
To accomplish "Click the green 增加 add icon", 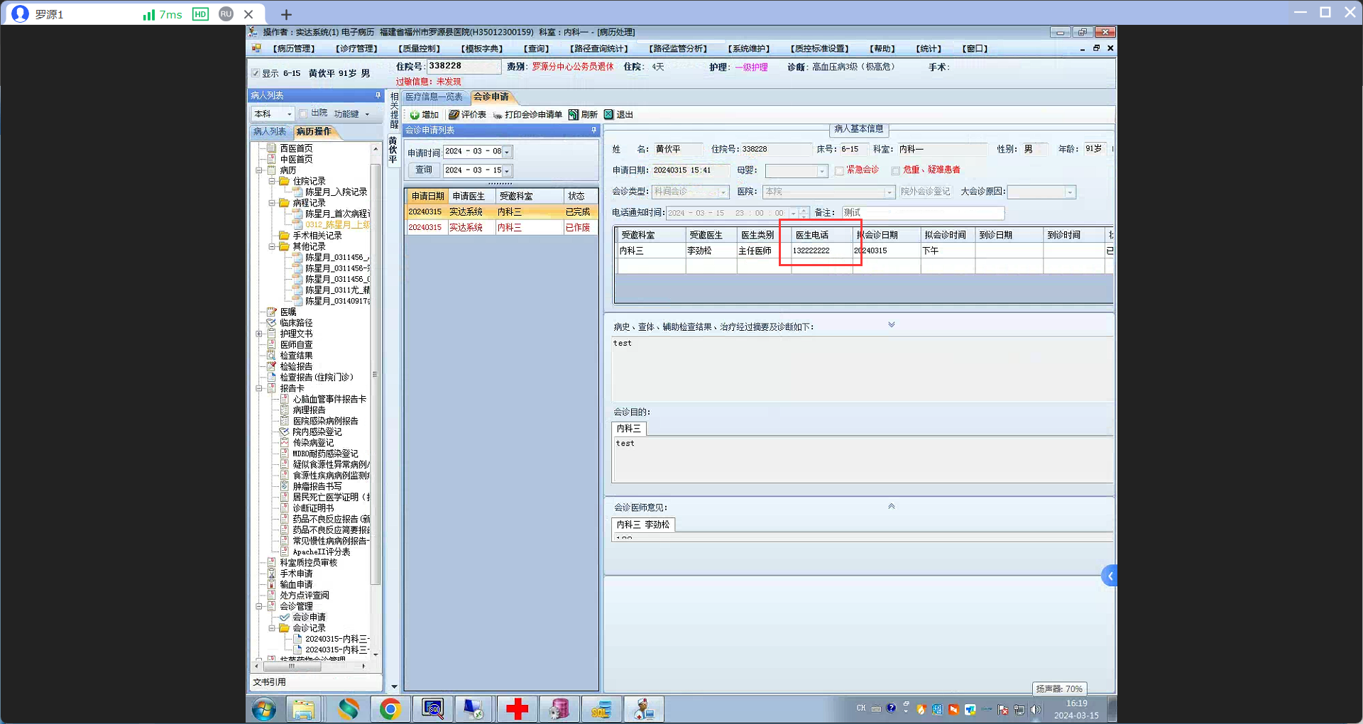I will 415,115.
